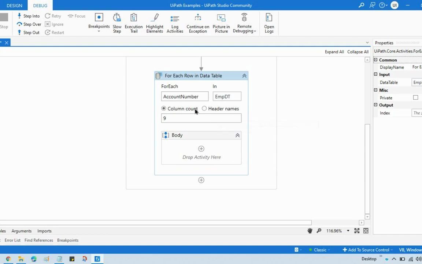Click the Focus debug button
Viewport: 422px width, 264px height.
click(77, 16)
